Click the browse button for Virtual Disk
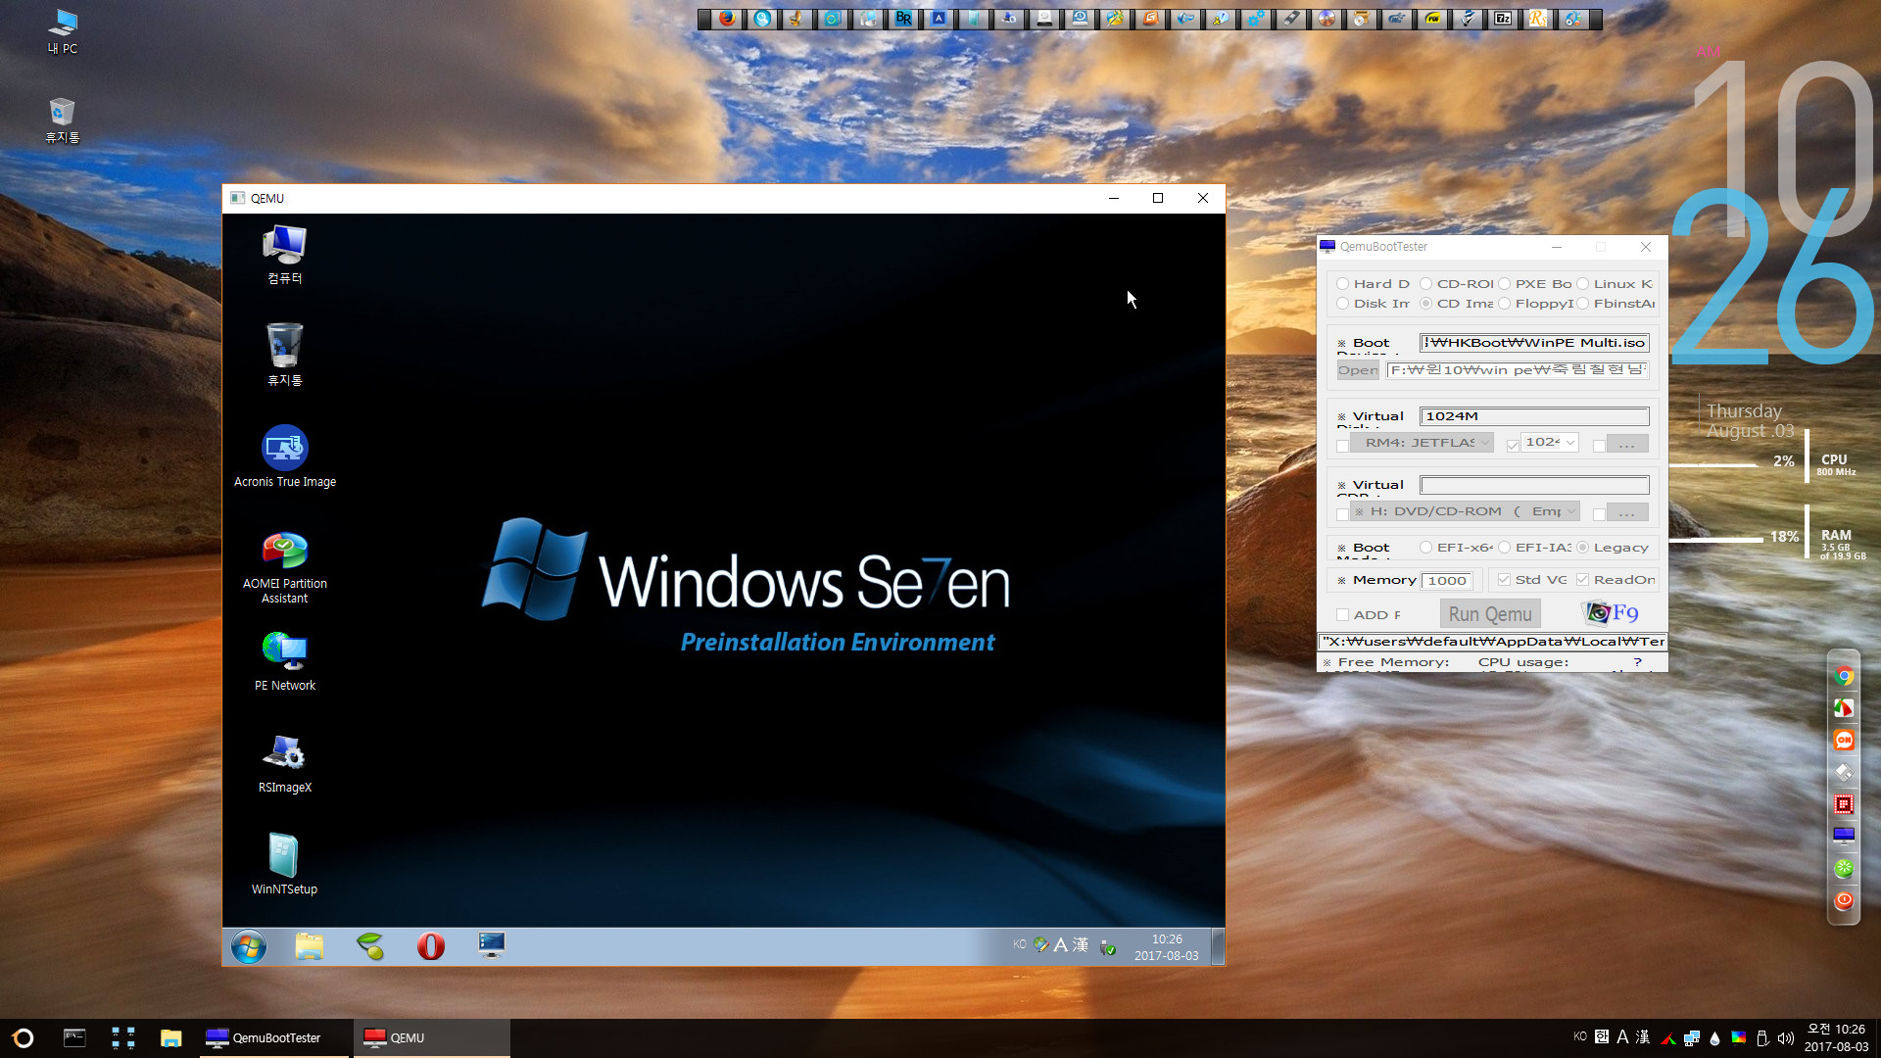This screenshot has height=1058, width=1881. pos(1627,444)
